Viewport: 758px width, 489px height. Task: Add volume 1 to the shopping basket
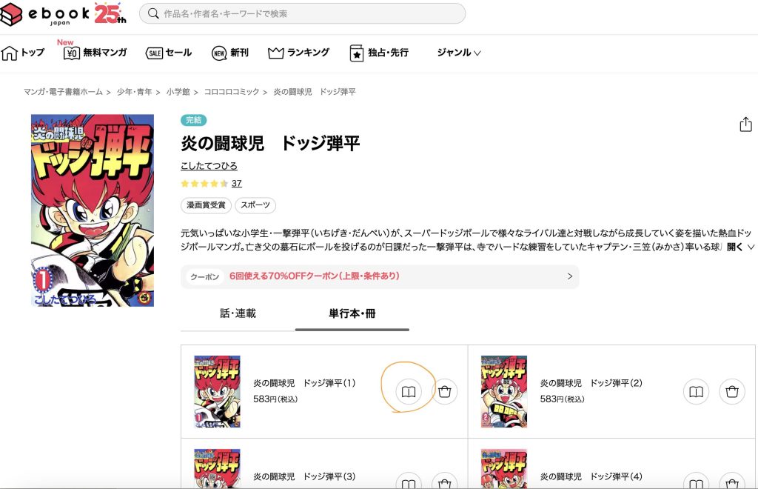click(x=444, y=392)
